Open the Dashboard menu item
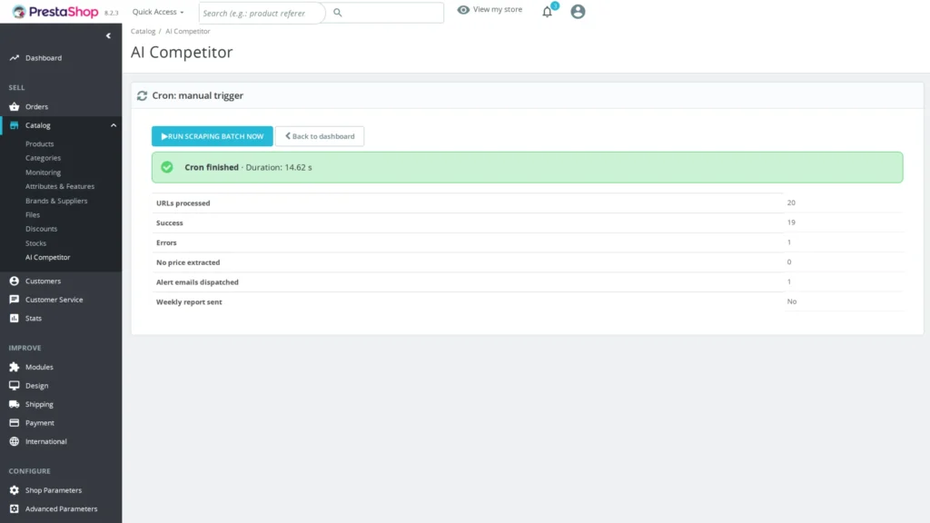Image resolution: width=930 pixels, height=523 pixels. coord(44,58)
